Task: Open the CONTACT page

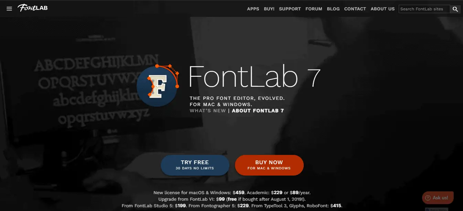Action: pos(355,9)
